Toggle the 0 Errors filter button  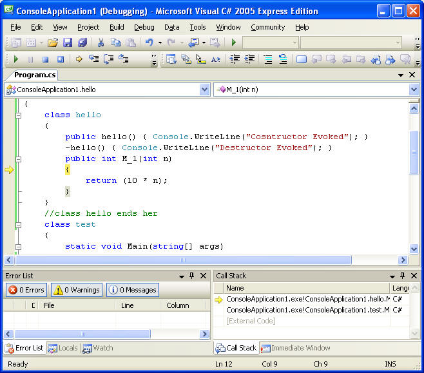tap(26, 290)
